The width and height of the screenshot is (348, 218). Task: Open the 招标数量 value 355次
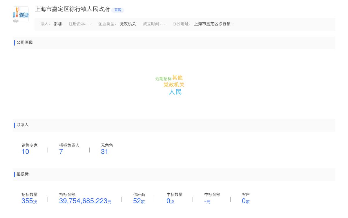pyautogui.click(x=29, y=201)
